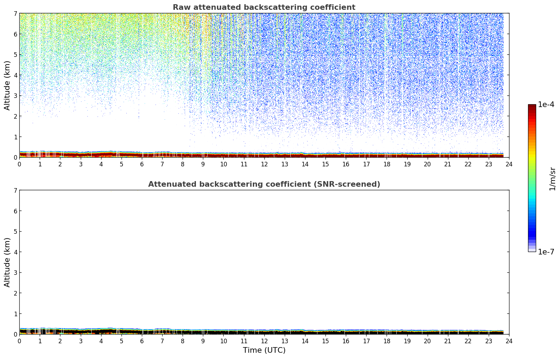Click the "5" altitude tick label of the SNR-screened plot
This screenshot has height=358, width=560.
15,232
